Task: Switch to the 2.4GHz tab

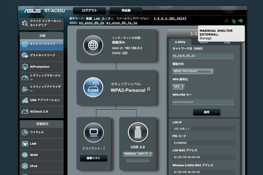Action: tap(180, 42)
